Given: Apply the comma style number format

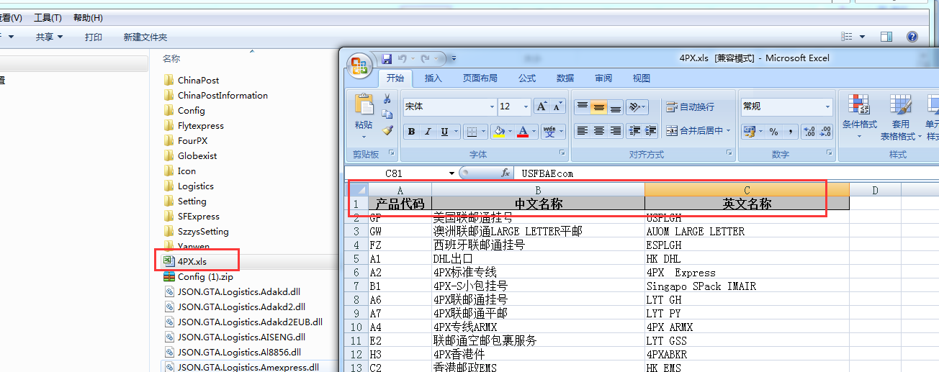Looking at the screenshot, I should 791,131.
